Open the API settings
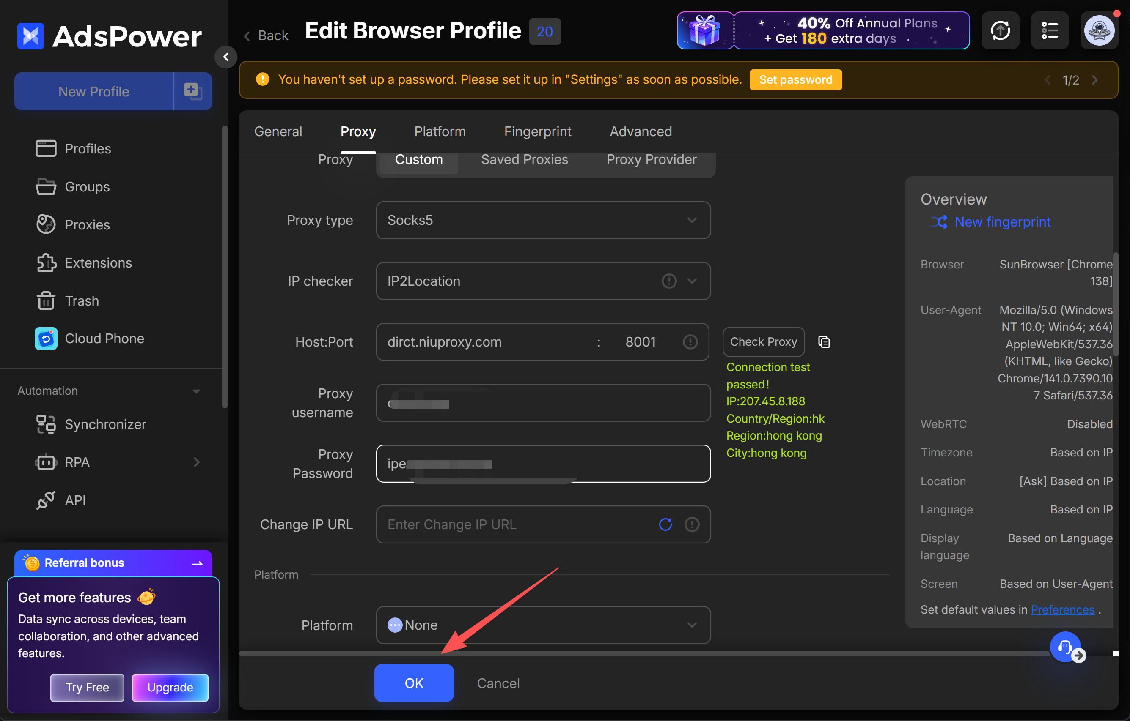 tap(61, 500)
